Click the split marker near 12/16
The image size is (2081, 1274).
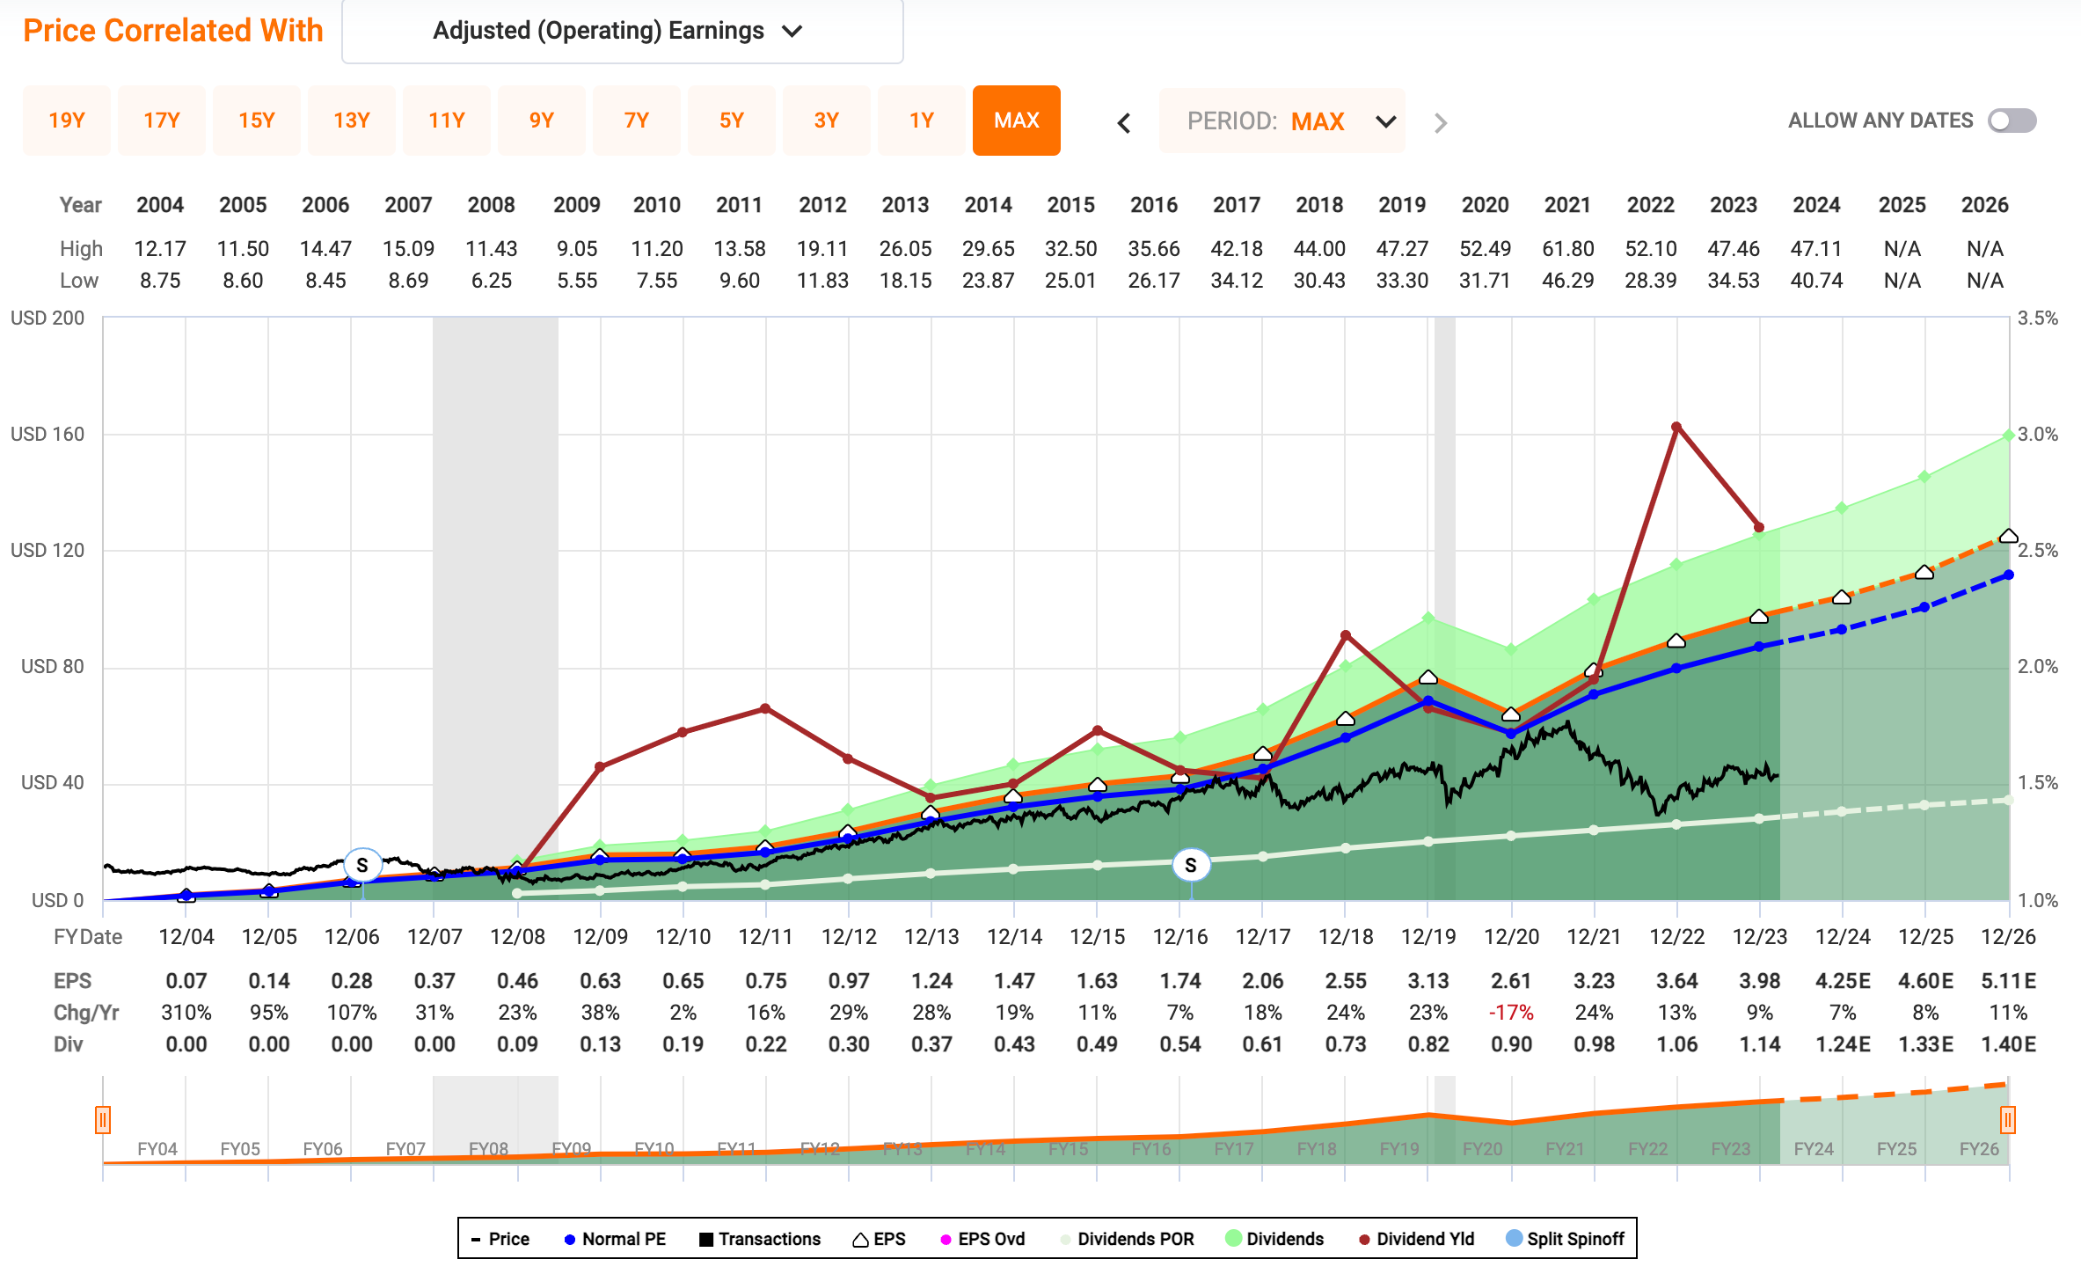1191,865
